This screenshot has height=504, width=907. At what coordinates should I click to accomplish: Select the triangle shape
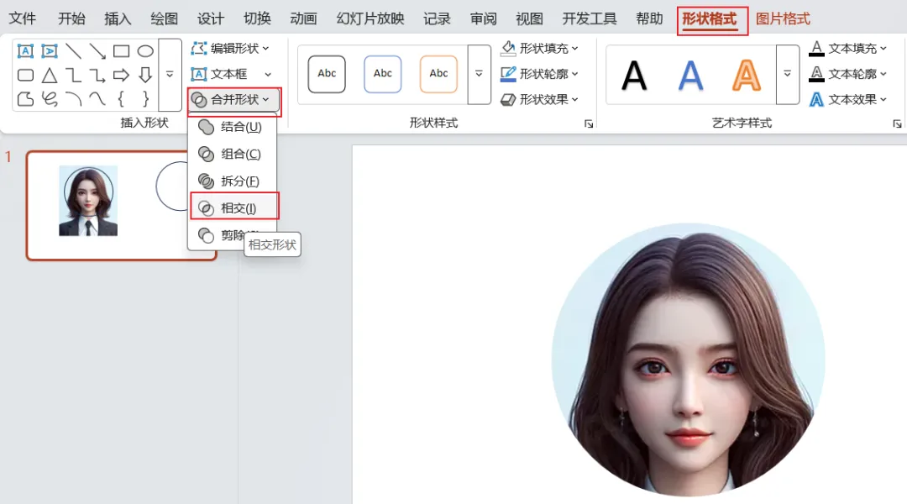pos(50,76)
